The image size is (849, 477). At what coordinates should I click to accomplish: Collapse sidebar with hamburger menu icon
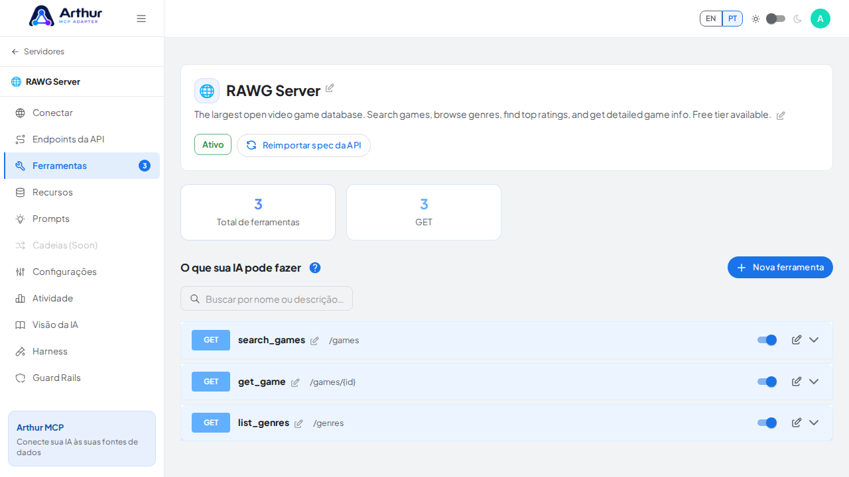pyautogui.click(x=141, y=19)
